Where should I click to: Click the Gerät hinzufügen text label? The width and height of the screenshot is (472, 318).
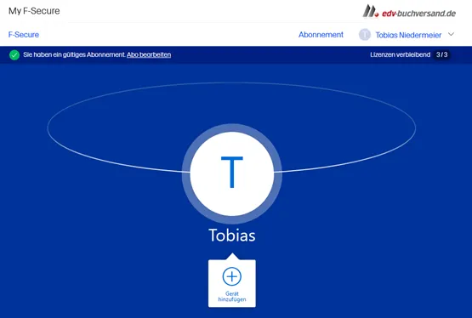tap(232, 297)
